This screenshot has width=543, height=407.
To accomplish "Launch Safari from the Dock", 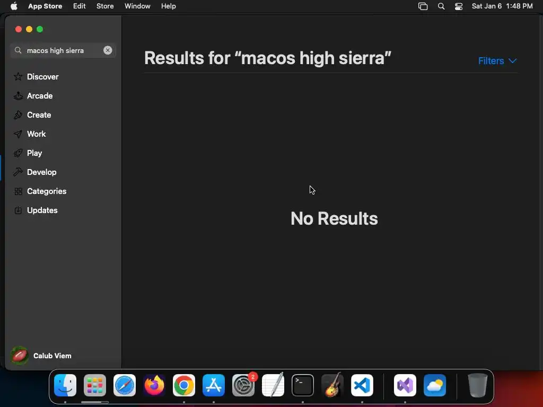I will [x=125, y=385].
